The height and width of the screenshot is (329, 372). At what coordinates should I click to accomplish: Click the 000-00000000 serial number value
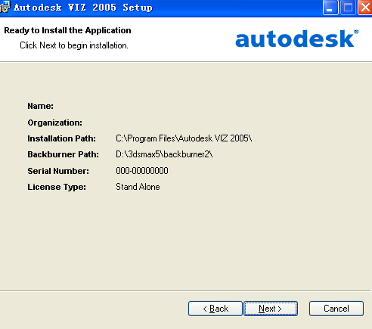[x=142, y=171]
